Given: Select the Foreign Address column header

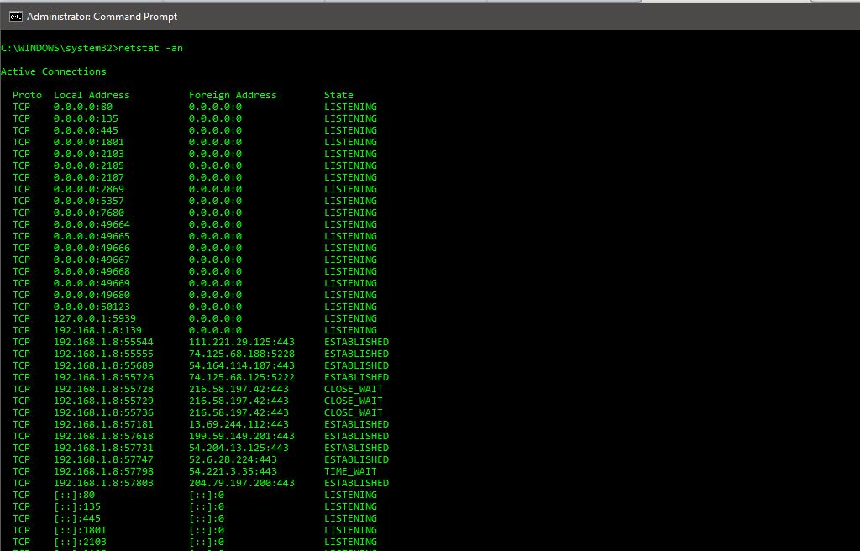Looking at the screenshot, I should tap(232, 95).
